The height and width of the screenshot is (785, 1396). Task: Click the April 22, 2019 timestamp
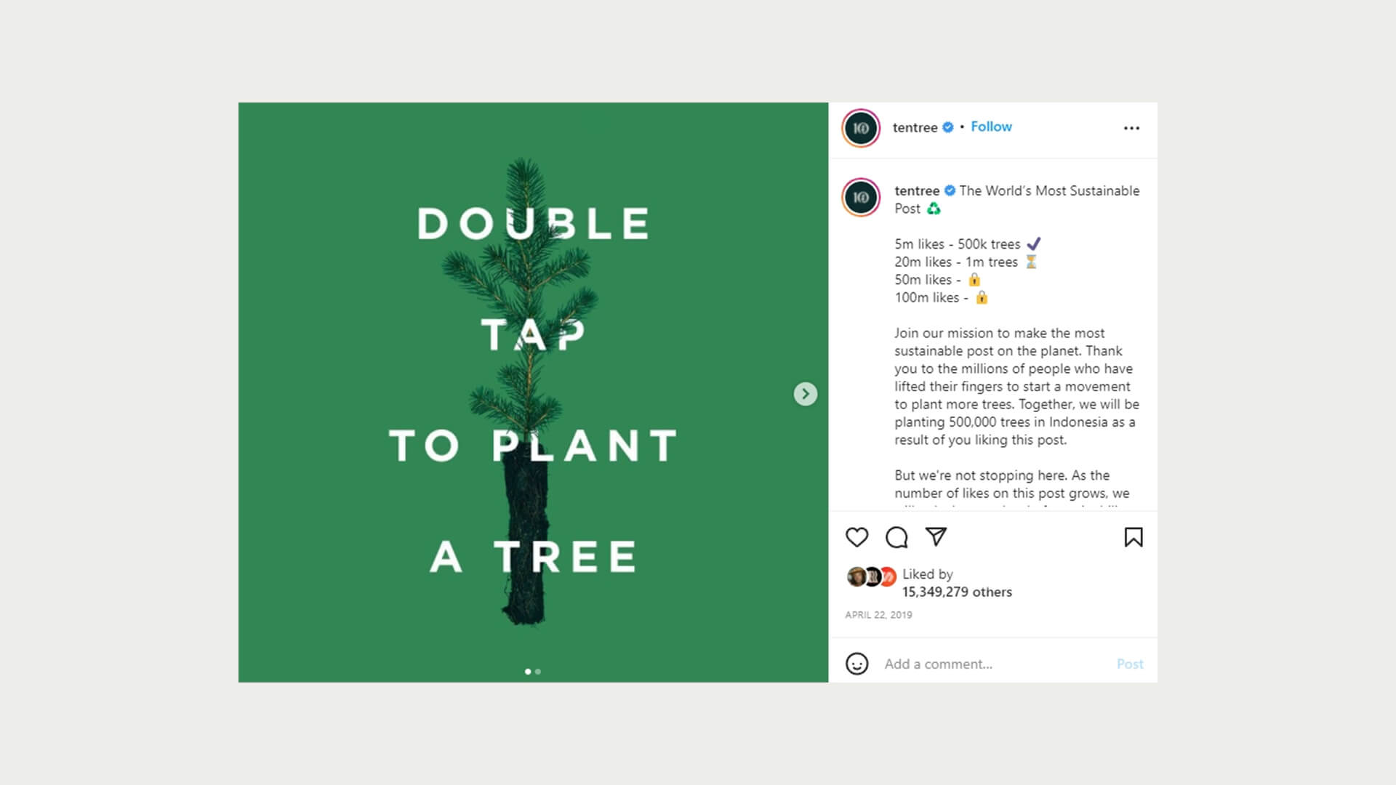878,615
